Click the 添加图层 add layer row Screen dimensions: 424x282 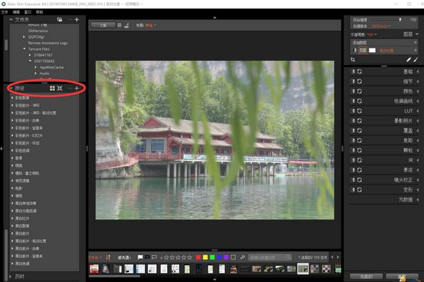[384, 42]
